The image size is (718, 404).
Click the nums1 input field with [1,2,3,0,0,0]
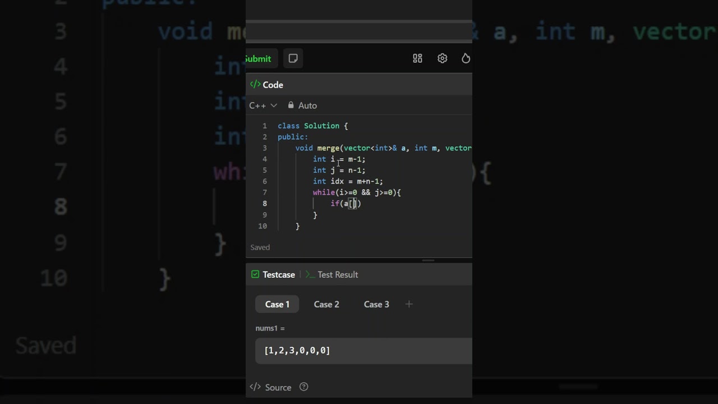tap(363, 351)
